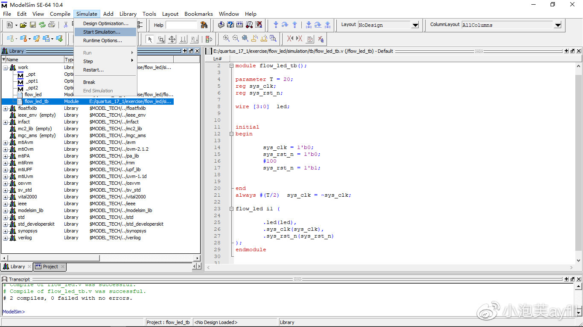Click the New file document icon
The width and height of the screenshot is (583, 327).
tap(10, 25)
